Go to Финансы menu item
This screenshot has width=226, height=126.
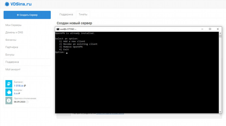pyautogui.click(x=11, y=40)
